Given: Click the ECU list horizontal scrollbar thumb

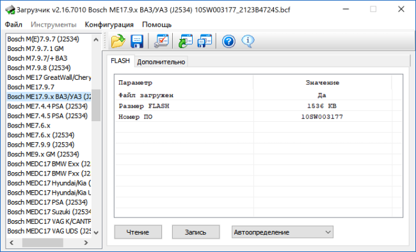Looking at the screenshot, I should coord(42,242).
